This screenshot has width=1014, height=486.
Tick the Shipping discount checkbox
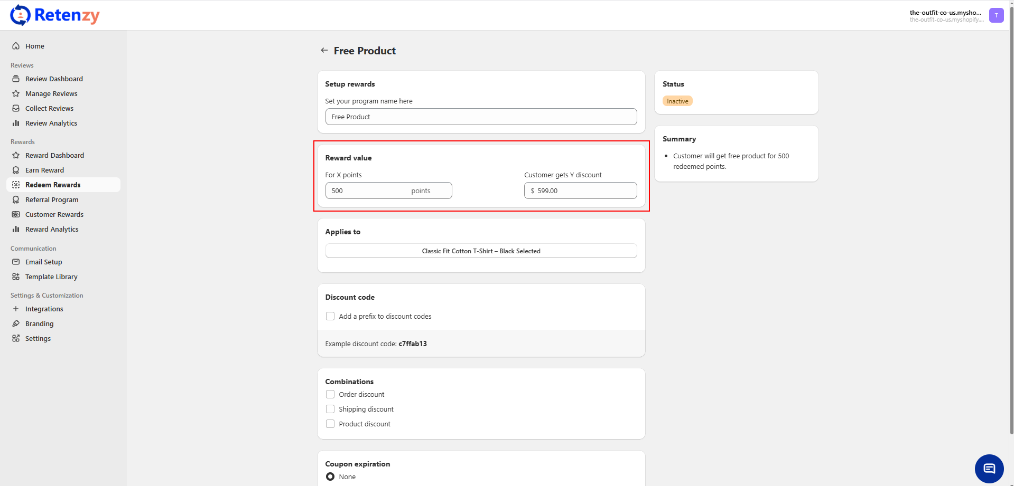pos(330,409)
